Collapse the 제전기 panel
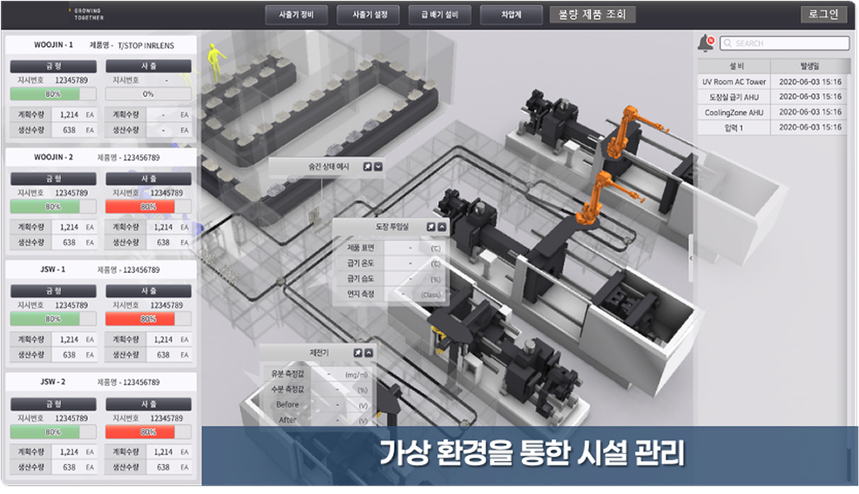The height and width of the screenshot is (494, 859). point(369,353)
